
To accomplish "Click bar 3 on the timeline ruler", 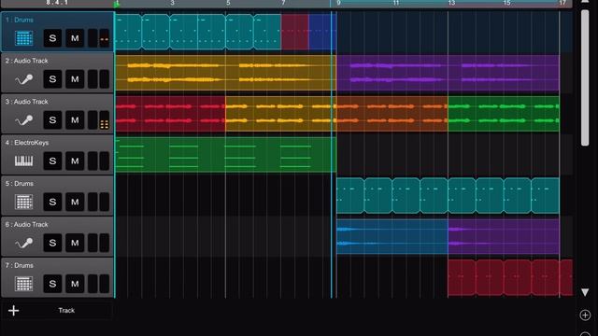I will pyautogui.click(x=172, y=3).
